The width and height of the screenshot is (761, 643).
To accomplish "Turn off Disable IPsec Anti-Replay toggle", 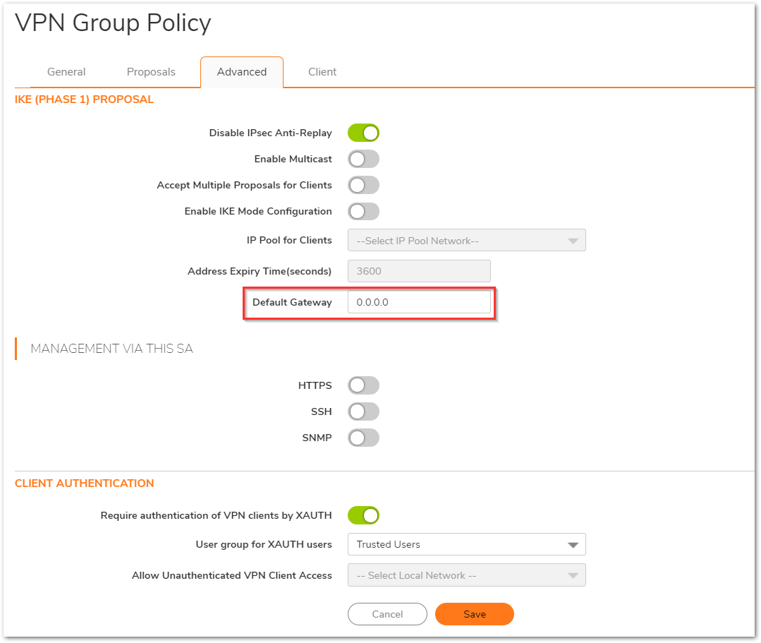I will tap(363, 133).
